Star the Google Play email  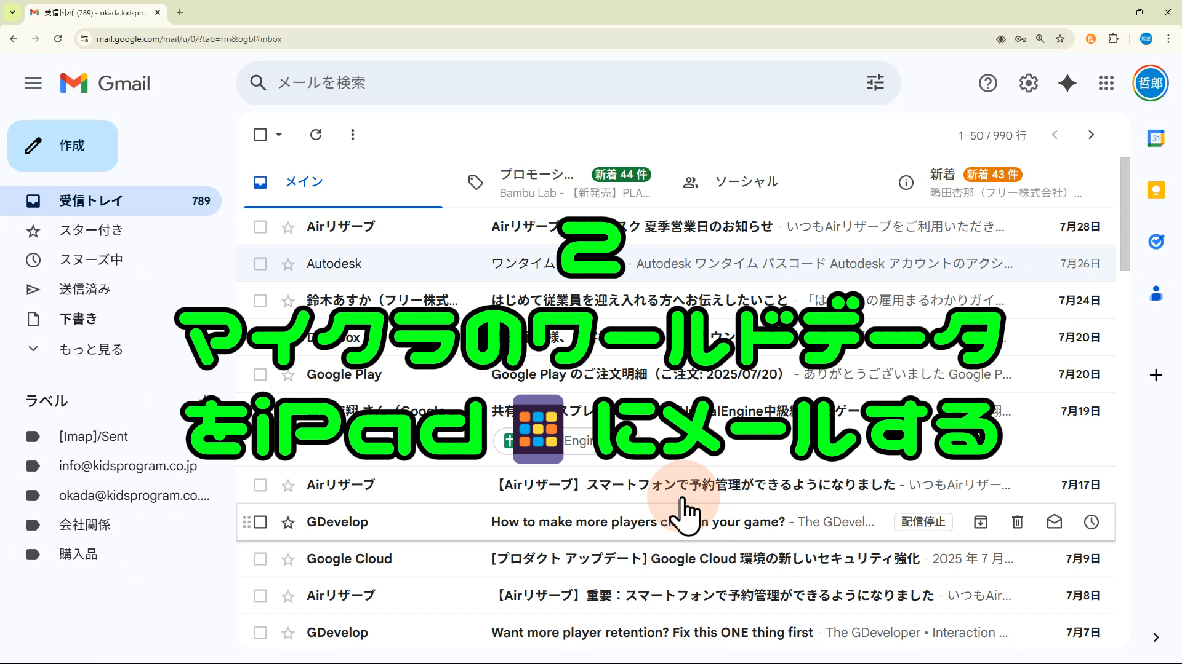tap(288, 374)
